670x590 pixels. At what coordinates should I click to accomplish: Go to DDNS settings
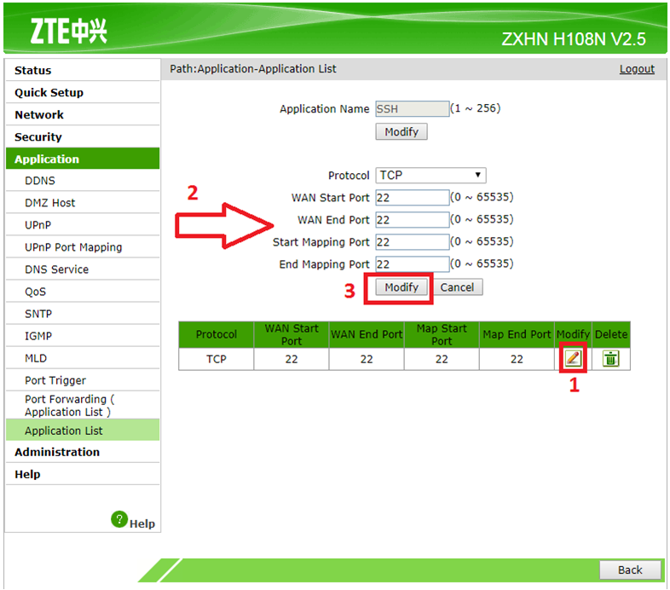click(40, 181)
